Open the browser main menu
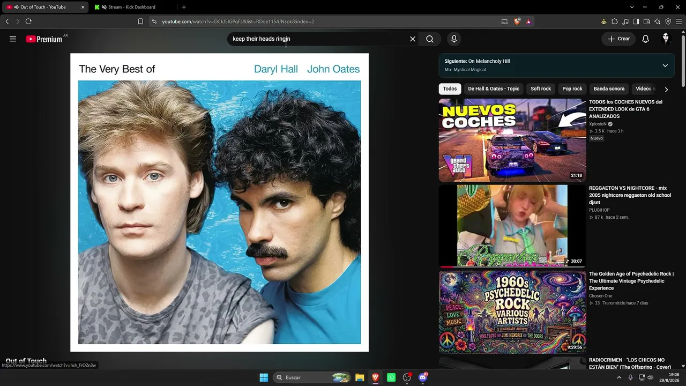The width and height of the screenshot is (686, 386). 678,21
